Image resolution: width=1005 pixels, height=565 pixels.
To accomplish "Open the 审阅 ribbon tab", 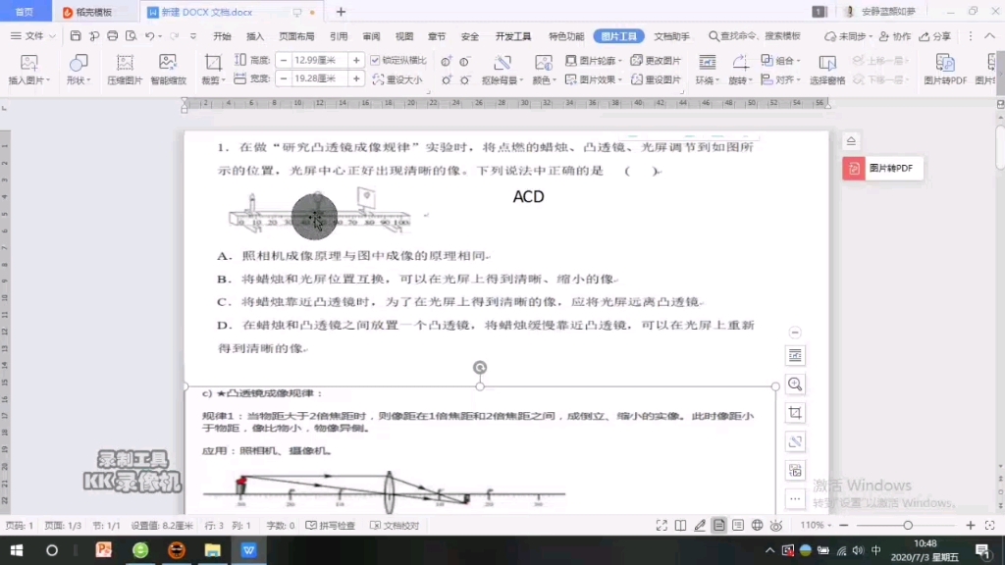I will point(371,34).
